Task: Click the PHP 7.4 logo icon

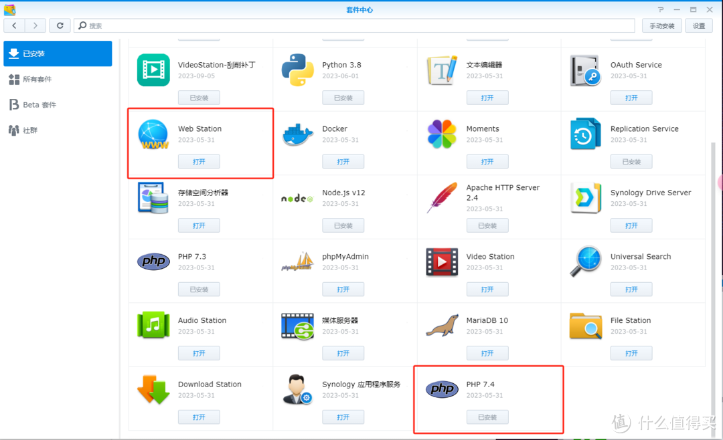Action: 442,389
